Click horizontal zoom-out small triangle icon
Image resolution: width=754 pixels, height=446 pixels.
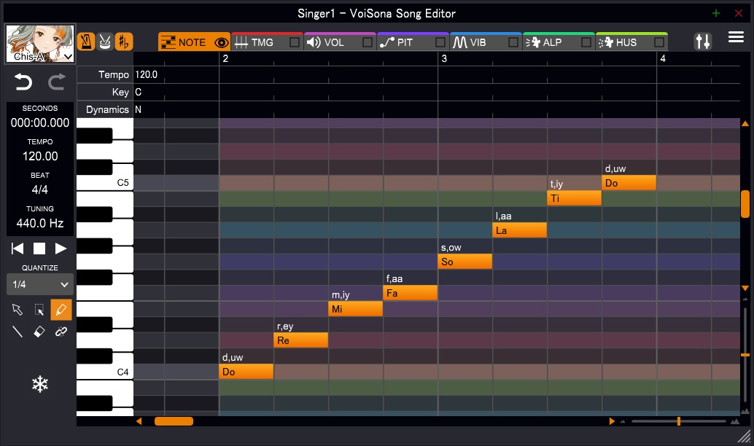623,421
